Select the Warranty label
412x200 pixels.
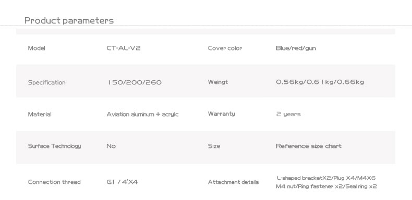tap(222, 114)
